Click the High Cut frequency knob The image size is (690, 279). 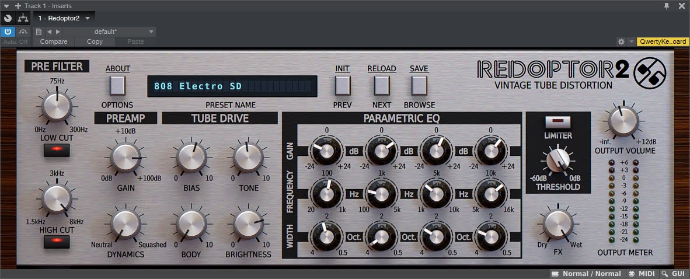tap(57, 199)
